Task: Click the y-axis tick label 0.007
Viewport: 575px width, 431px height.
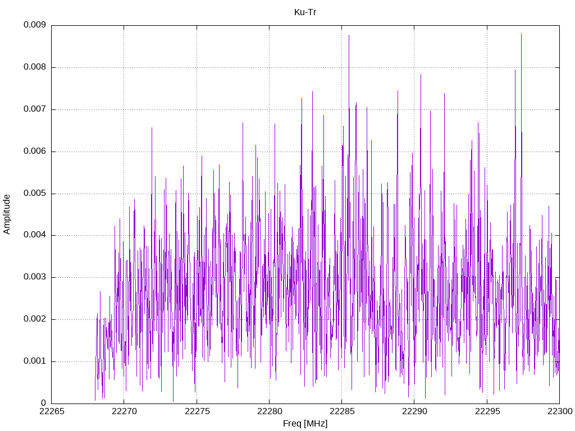Action: [35, 109]
